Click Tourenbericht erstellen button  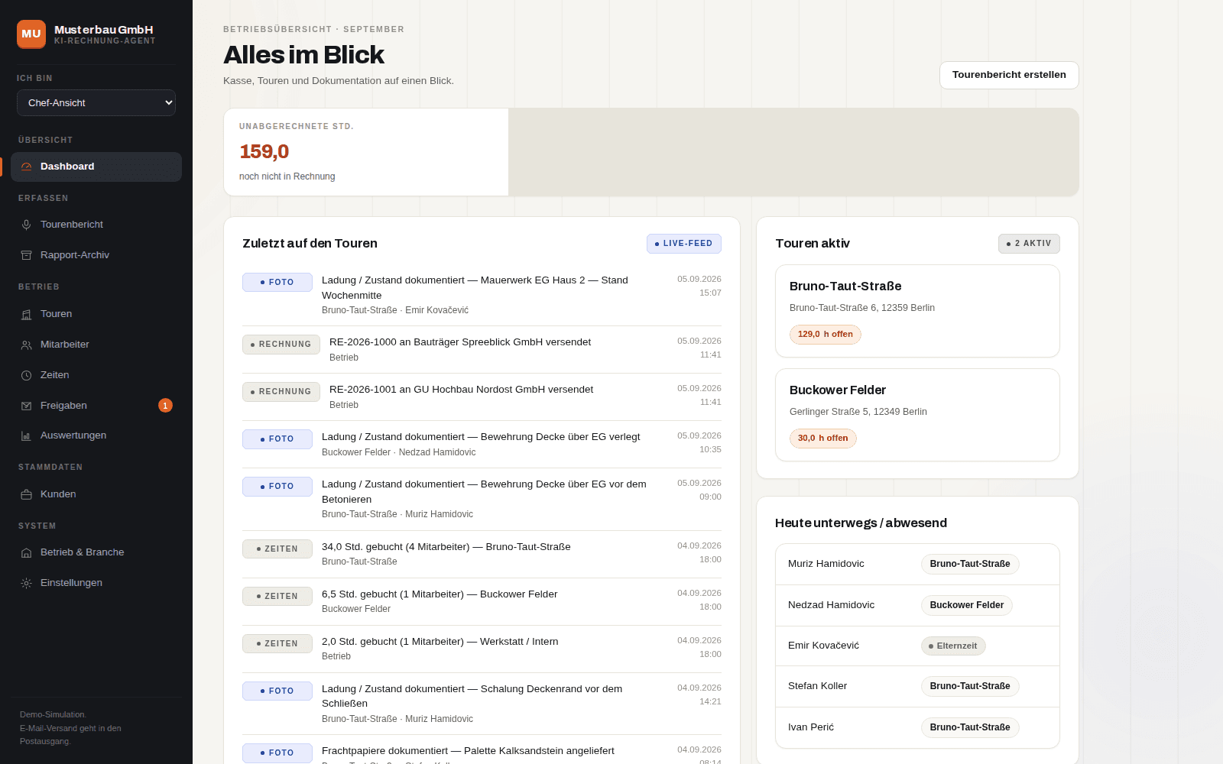(x=1009, y=75)
